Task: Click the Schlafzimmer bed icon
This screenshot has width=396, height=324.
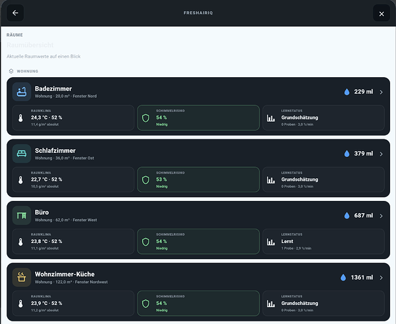Action: point(21,154)
